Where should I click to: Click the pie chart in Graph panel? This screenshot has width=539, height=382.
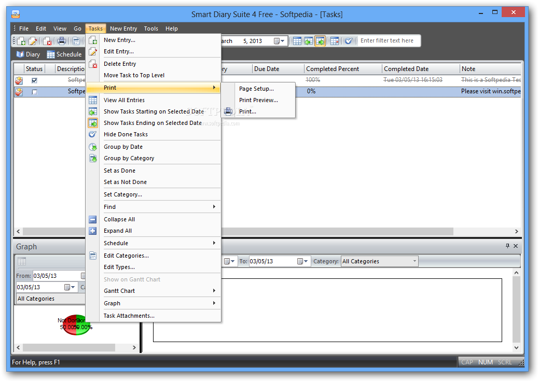[76, 324]
